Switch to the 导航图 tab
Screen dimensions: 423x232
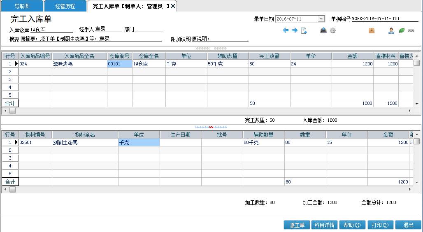point(22,6)
